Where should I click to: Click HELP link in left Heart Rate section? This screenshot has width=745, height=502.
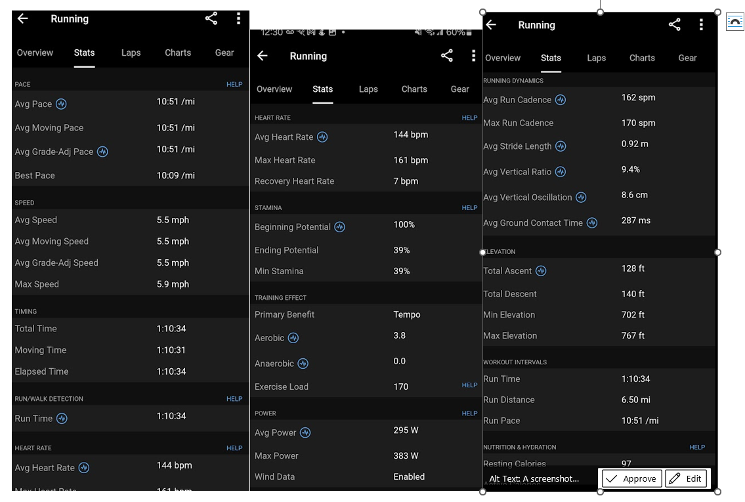click(234, 448)
